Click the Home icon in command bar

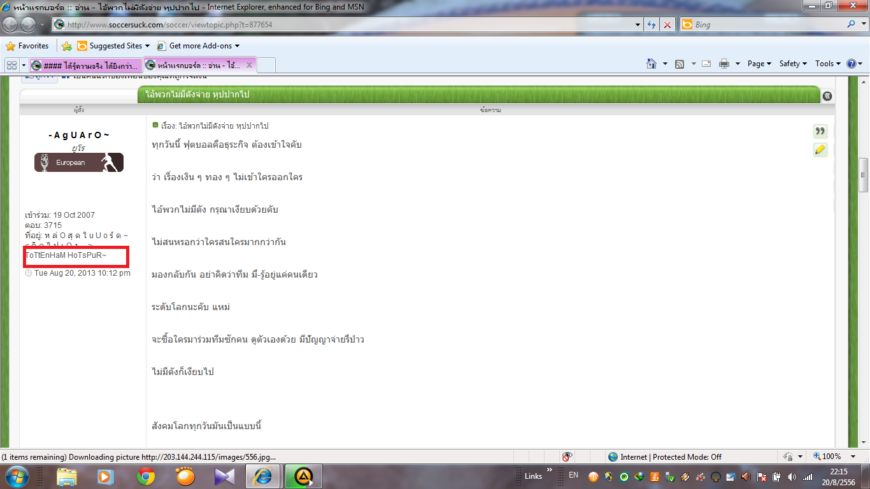click(x=651, y=64)
